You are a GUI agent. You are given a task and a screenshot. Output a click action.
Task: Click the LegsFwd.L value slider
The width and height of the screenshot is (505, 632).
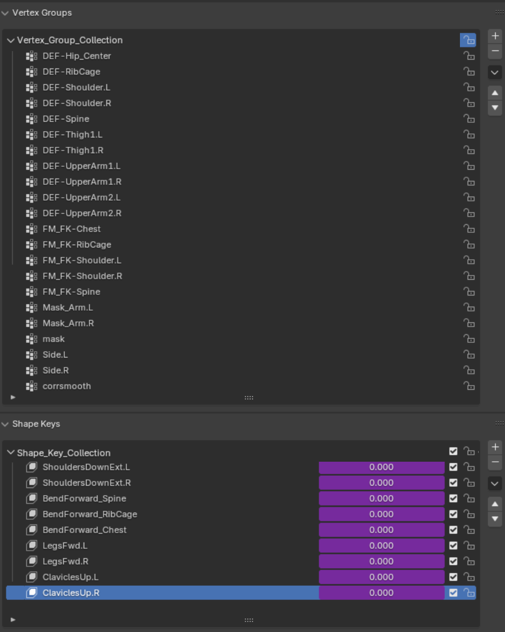point(382,546)
